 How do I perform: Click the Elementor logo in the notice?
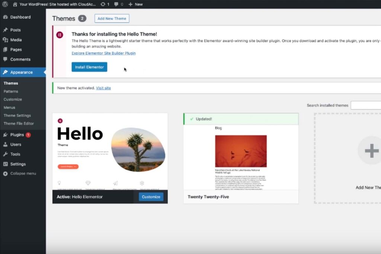pyautogui.click(x=60, y=35)
